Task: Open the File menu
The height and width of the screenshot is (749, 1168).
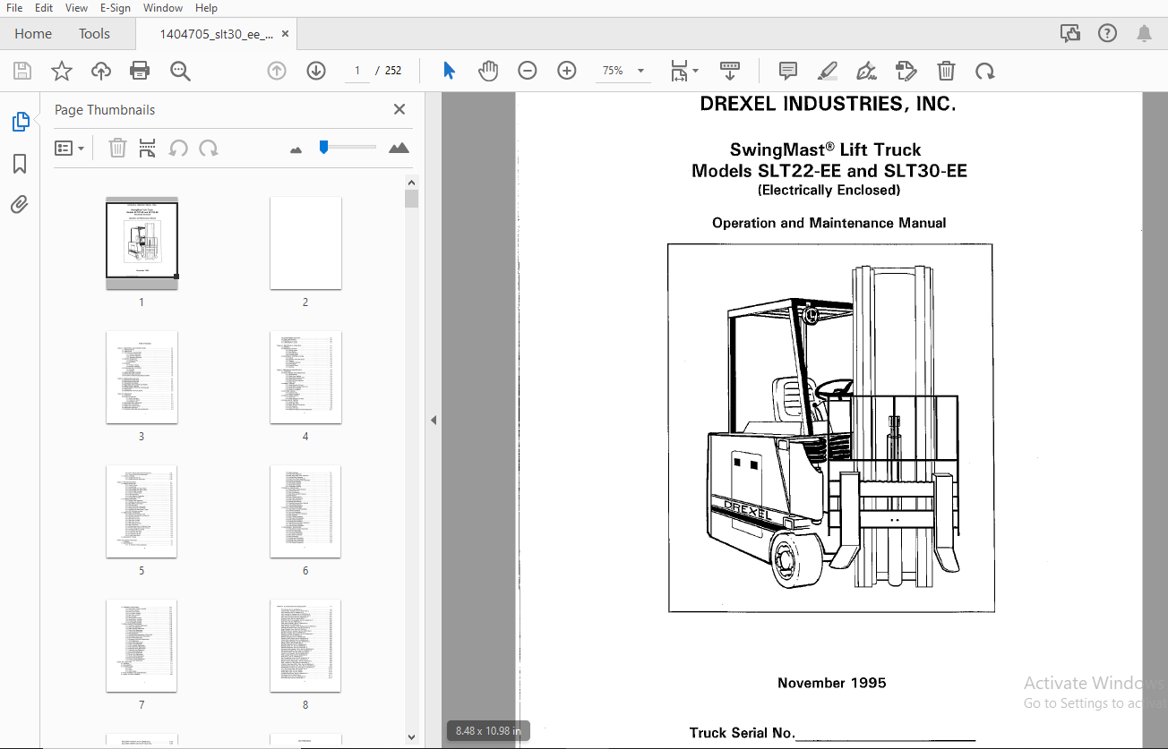Action: point(14,8)
